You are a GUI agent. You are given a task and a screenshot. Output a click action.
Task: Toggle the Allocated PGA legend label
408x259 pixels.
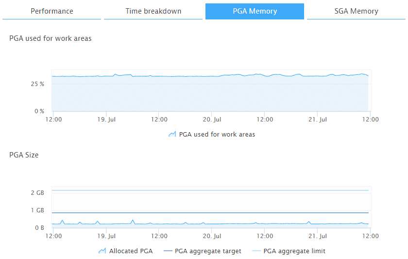(131, 251)
